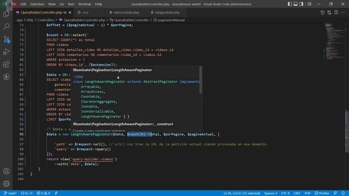Toggle the secondary side bar layout icon
349x196 pixels.
click(x=301, y=4)
